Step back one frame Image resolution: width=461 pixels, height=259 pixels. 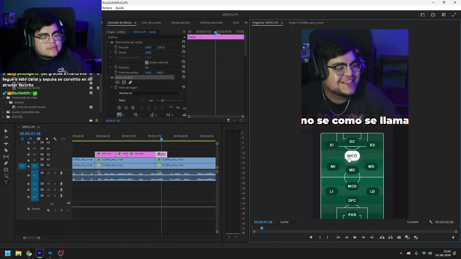point(346,237)
